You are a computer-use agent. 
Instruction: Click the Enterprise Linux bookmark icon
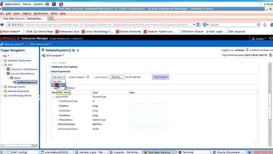point(57,32)
